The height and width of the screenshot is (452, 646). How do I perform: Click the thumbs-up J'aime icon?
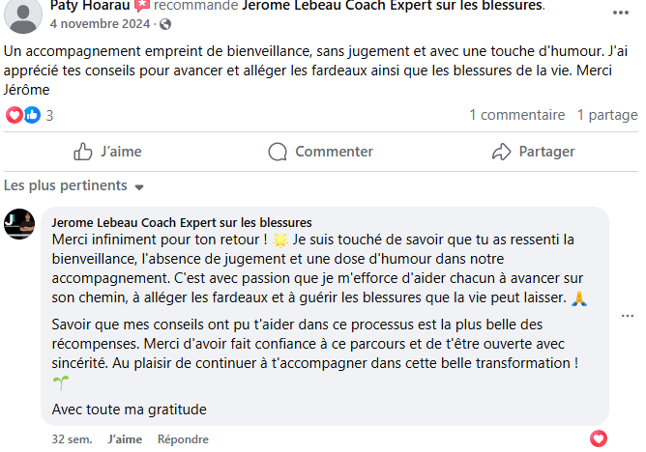pyautogui.click(x=83, y=152)
